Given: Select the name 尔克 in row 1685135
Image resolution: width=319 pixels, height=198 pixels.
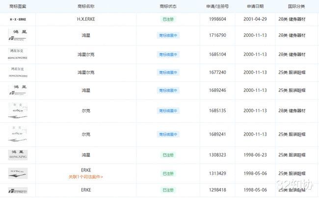Looking at the screenshot, I should tap(86, 111).
